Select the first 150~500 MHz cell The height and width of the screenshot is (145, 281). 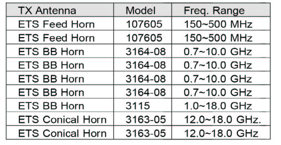(x=218, y=24)
